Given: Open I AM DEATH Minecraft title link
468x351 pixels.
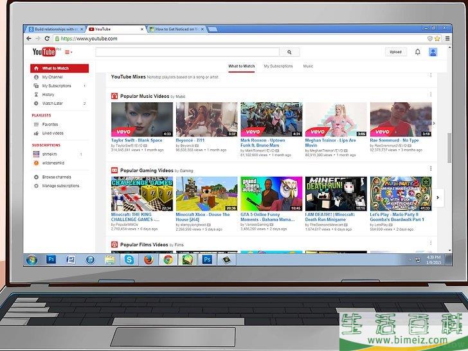Looking at the screenshot, I should pyautogui.click(x=330, y=217).
